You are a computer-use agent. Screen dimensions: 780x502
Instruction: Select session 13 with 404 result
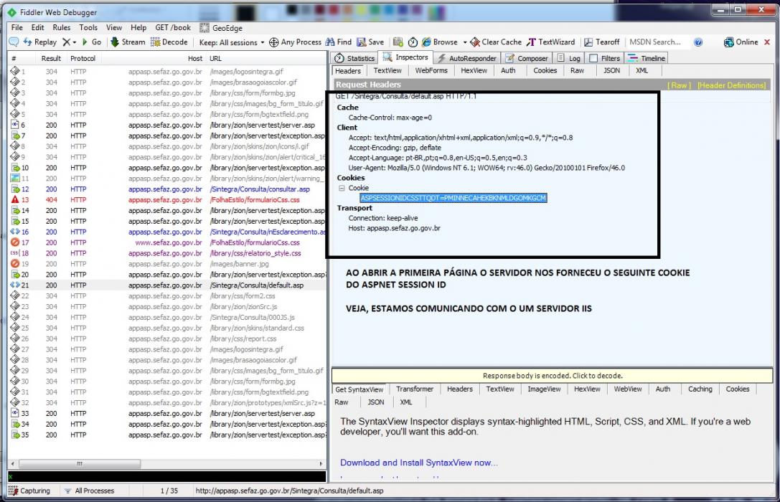167,200
